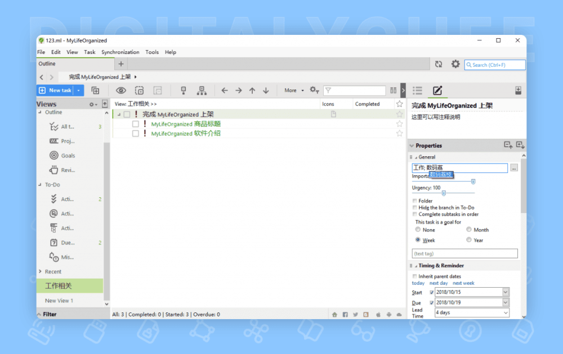Open the New task dropdown arrow

[79, 90]
